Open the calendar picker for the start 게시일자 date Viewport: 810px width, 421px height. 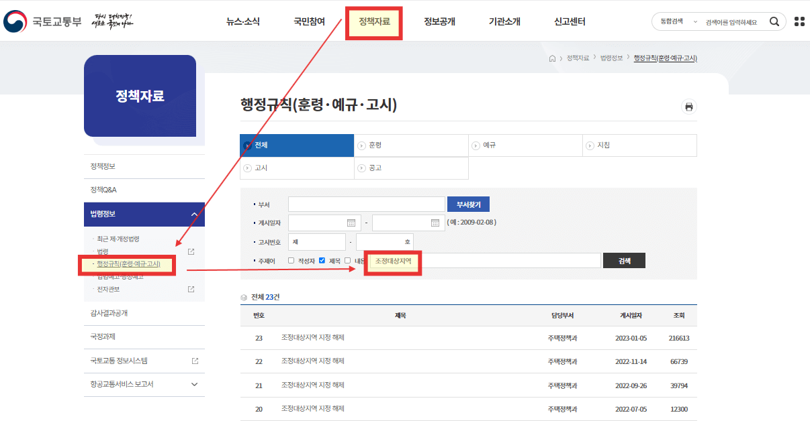(353, 222)
